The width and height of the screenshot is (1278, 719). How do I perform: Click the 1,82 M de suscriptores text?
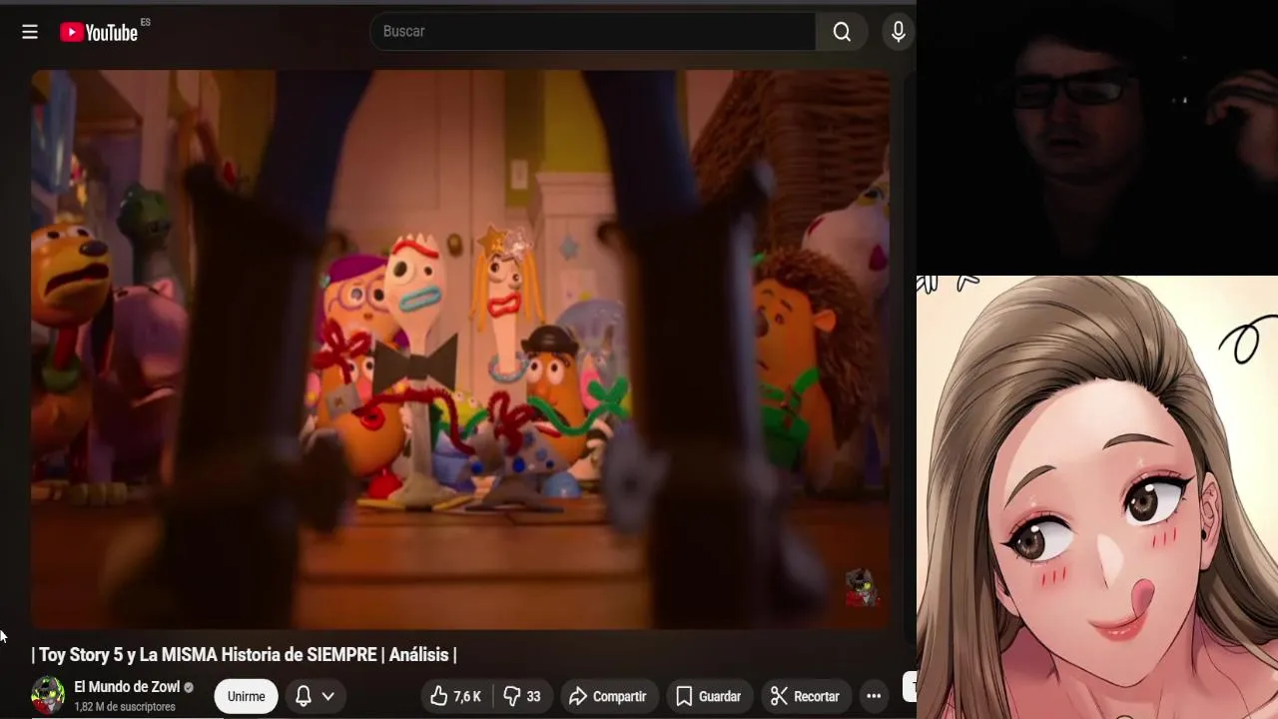tap(125, 707)
